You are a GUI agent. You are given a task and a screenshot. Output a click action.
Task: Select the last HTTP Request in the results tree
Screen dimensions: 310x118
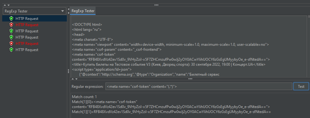point(27,50)
